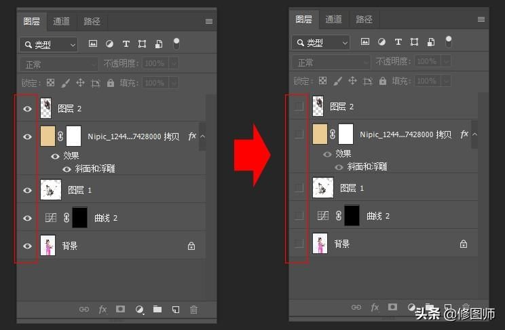Toggle layer filtering switch in right panel

448,42
